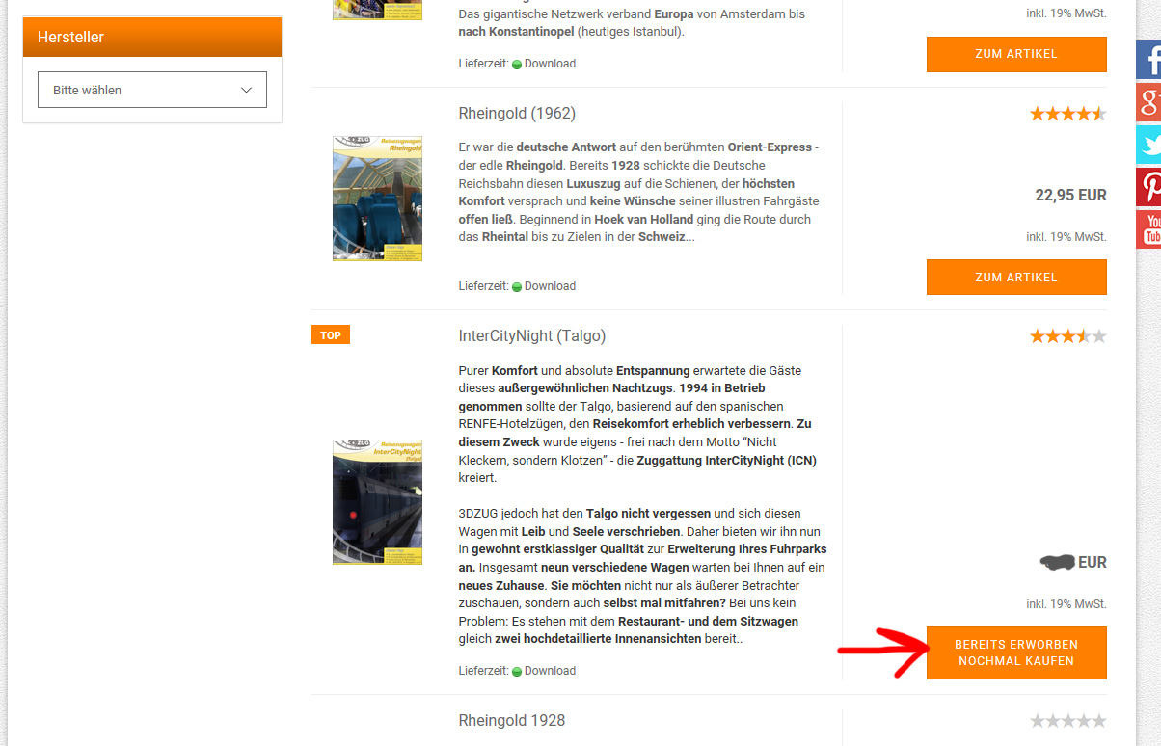Open the Facebook share icon
Screen dimensions: 1161x746
click(1148, 60)
